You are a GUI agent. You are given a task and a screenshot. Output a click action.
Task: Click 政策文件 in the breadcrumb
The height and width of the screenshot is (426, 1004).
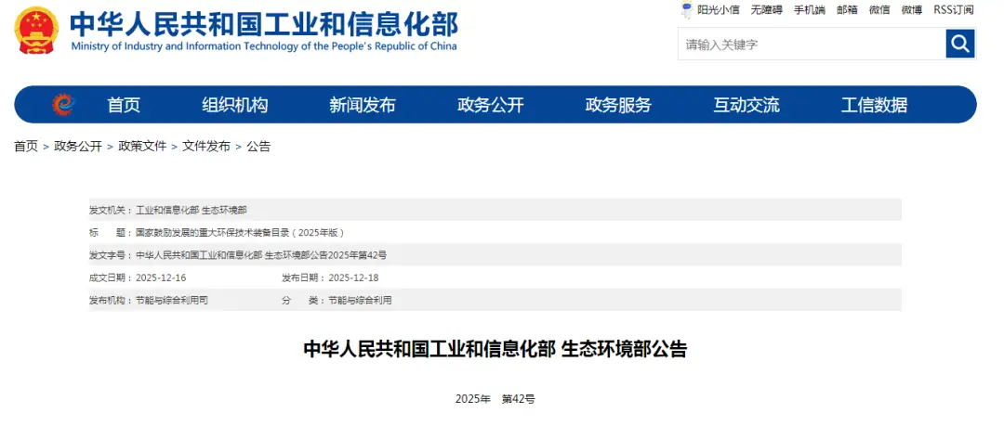click(142, 147)
